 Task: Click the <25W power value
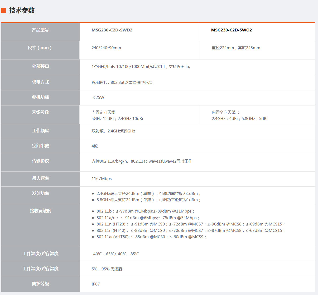tap(98, 98)
